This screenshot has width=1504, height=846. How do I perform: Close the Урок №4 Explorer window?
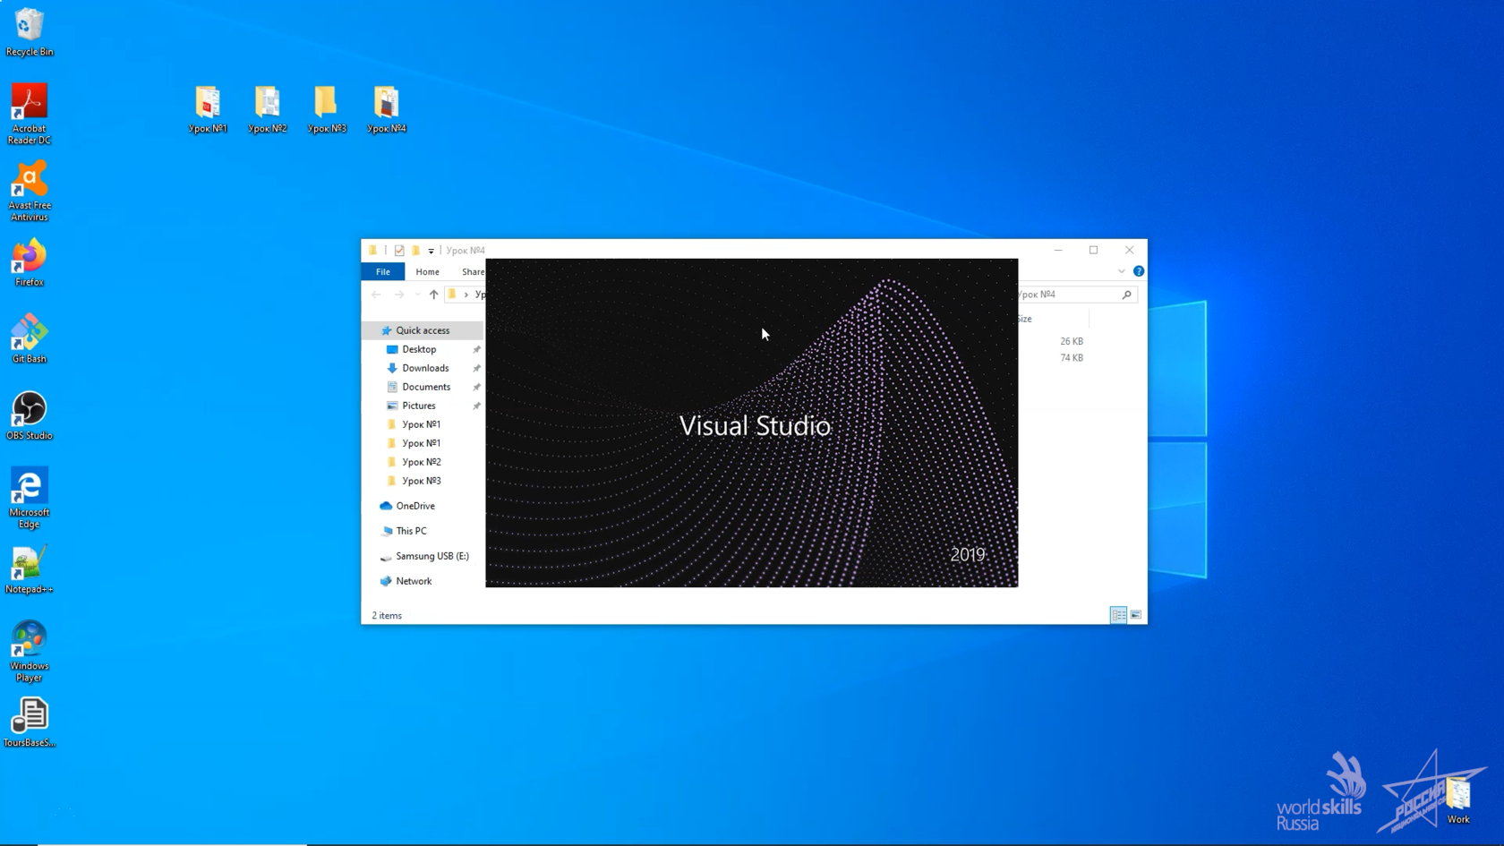[1129, 250]
